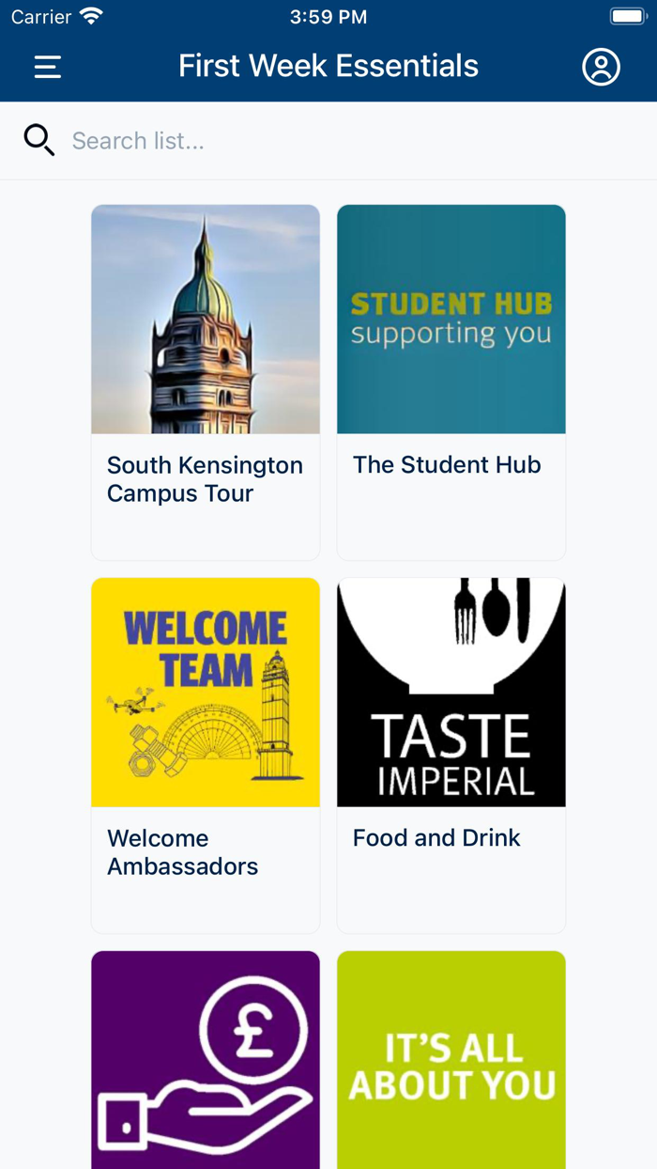Click the Queen's Tower campus photo

pos(206,319)
